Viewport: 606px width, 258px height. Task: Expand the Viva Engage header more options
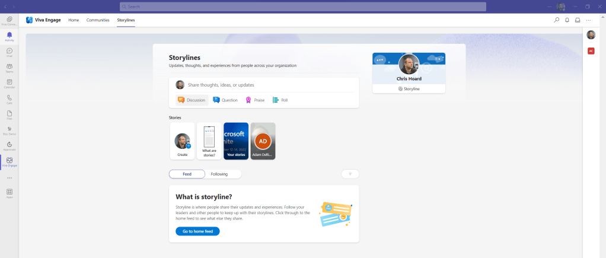pyautogui.click(x=588, y=20)
